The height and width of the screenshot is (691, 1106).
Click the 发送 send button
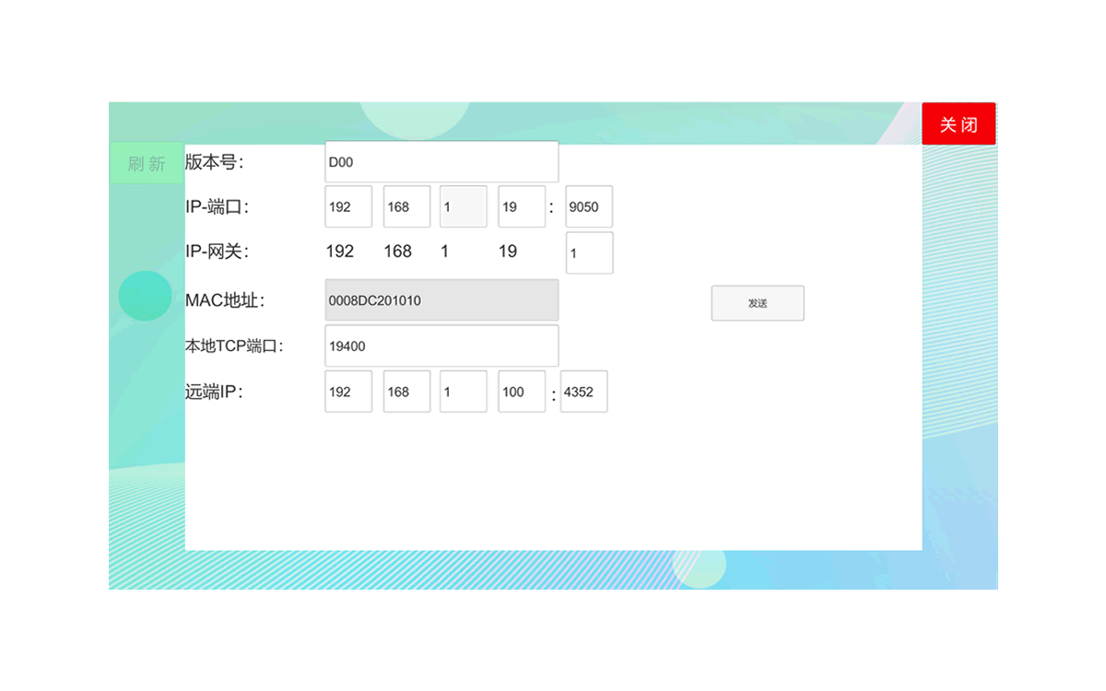point(758,303)
